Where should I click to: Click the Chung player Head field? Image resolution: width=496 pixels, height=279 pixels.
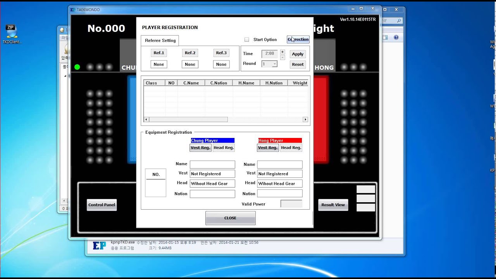coord(212,184)
